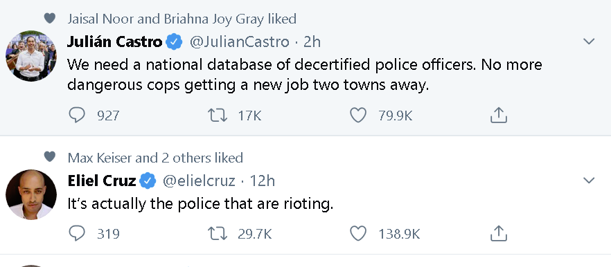Reply to Julián Castro's tweet

click(x=77, y=116)
